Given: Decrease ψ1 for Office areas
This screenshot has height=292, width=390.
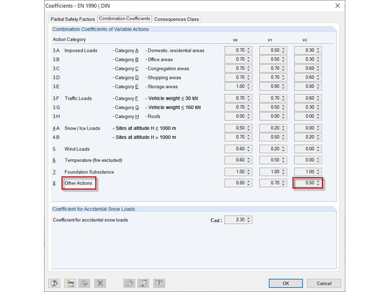Looking at the screenshot, I should click(x=283, y=61).
